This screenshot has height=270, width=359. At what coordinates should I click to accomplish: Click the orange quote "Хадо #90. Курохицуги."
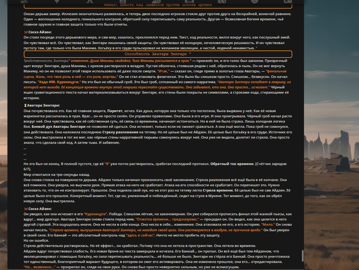coord(59,82)
